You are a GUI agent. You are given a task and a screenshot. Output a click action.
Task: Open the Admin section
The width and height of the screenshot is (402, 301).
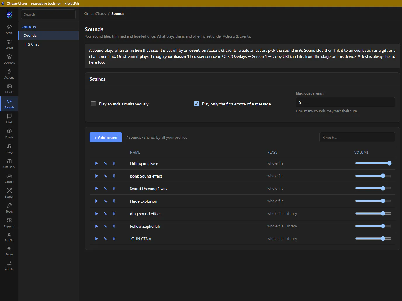click(9, 266)
